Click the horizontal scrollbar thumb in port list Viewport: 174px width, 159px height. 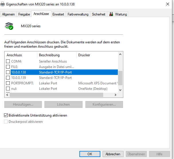56,95
